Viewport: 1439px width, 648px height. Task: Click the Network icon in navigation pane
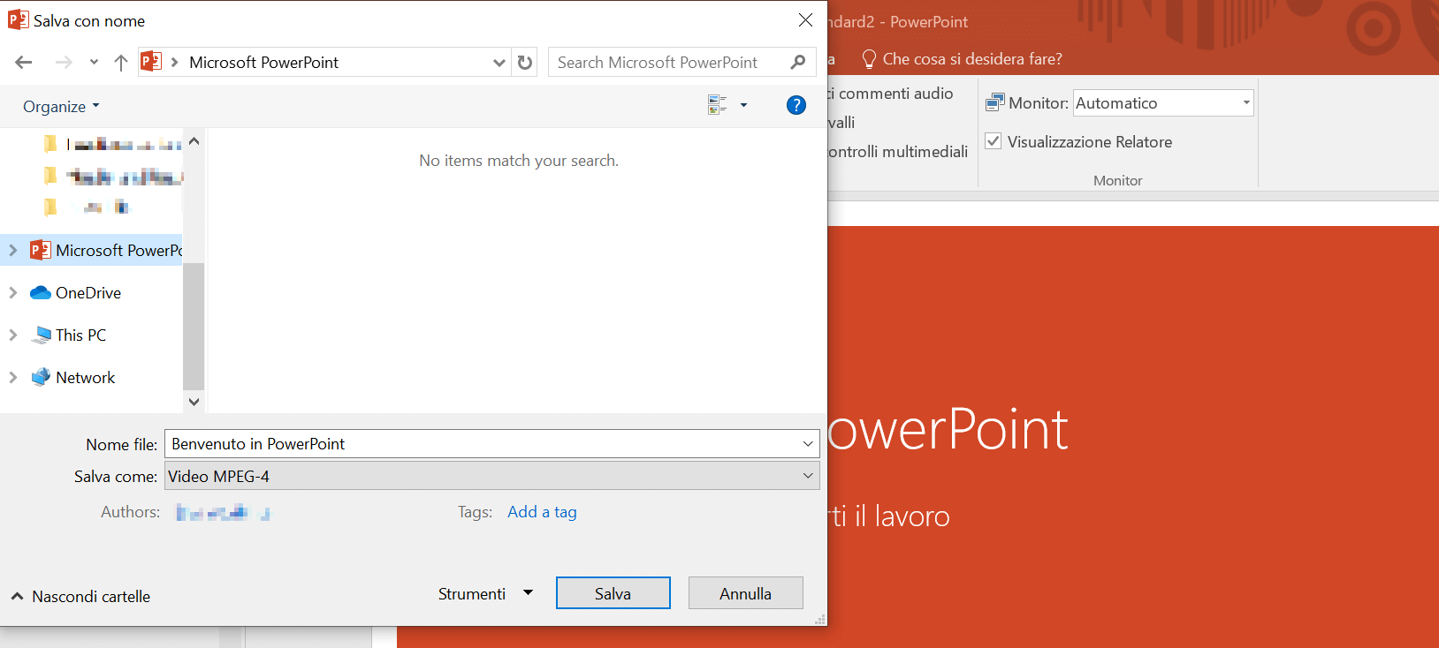click(x=41, y=378)
